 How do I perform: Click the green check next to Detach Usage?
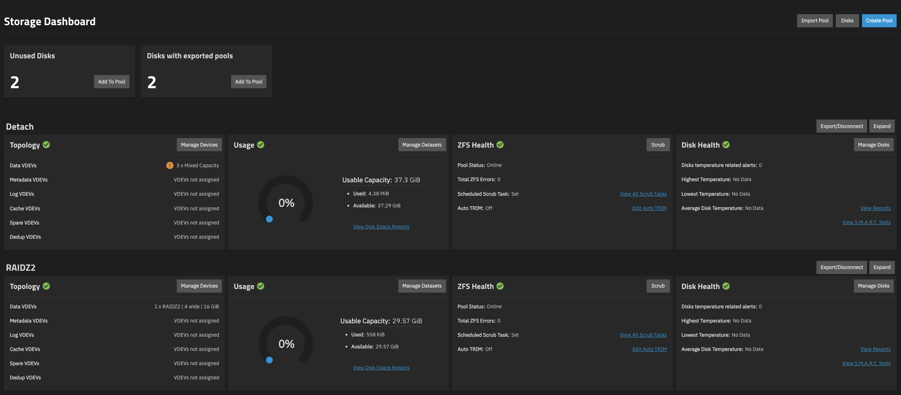point(261,145)
